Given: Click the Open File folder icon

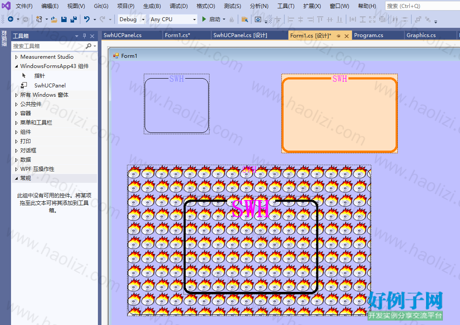Looking at the screenshot, I should (54, 19).
